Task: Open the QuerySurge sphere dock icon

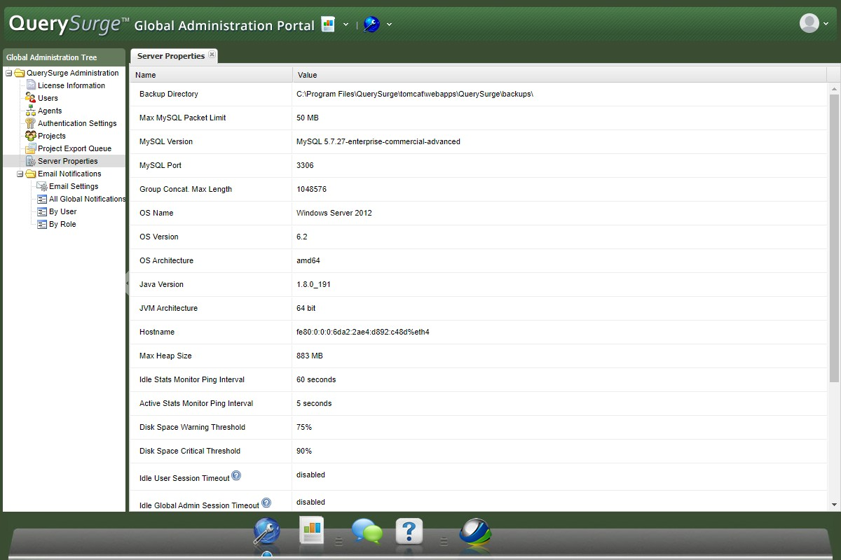Action: [x=475, y=532]
